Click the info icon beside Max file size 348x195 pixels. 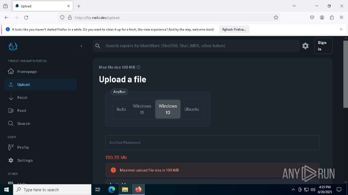[x=138, y=67]
